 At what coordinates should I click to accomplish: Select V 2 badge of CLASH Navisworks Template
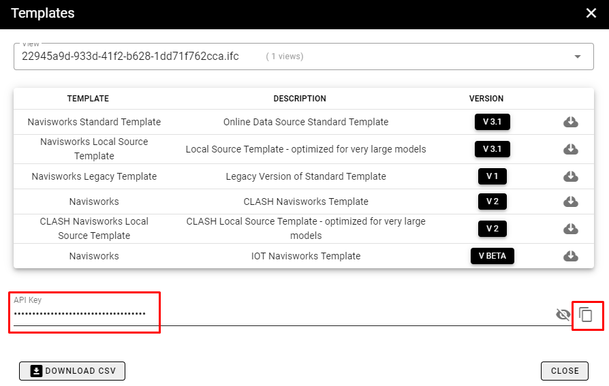[492, 202]
